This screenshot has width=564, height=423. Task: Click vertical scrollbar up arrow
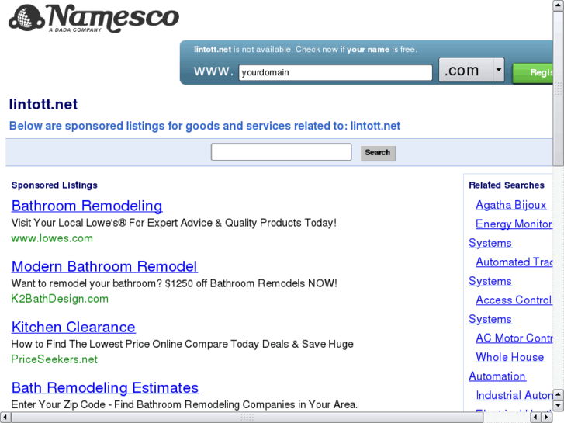coord(558,5)
